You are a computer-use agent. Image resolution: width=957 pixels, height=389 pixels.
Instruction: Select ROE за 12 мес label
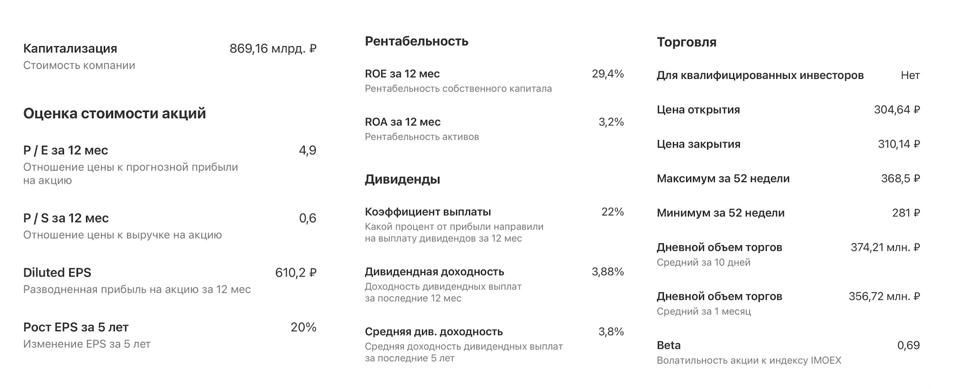point(402,74)
